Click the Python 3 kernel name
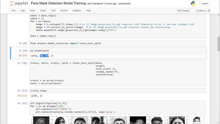Screen dimensions: 220x124 click(202, 11)
